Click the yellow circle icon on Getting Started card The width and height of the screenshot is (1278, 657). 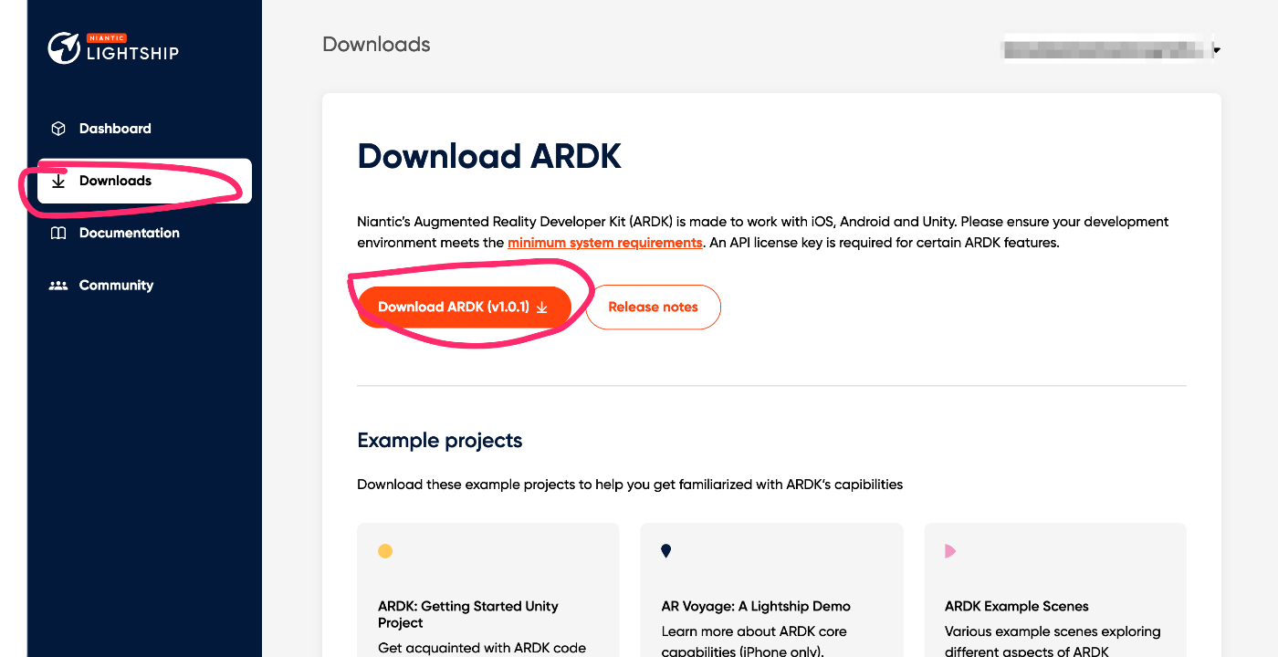[x=385, y=551]
